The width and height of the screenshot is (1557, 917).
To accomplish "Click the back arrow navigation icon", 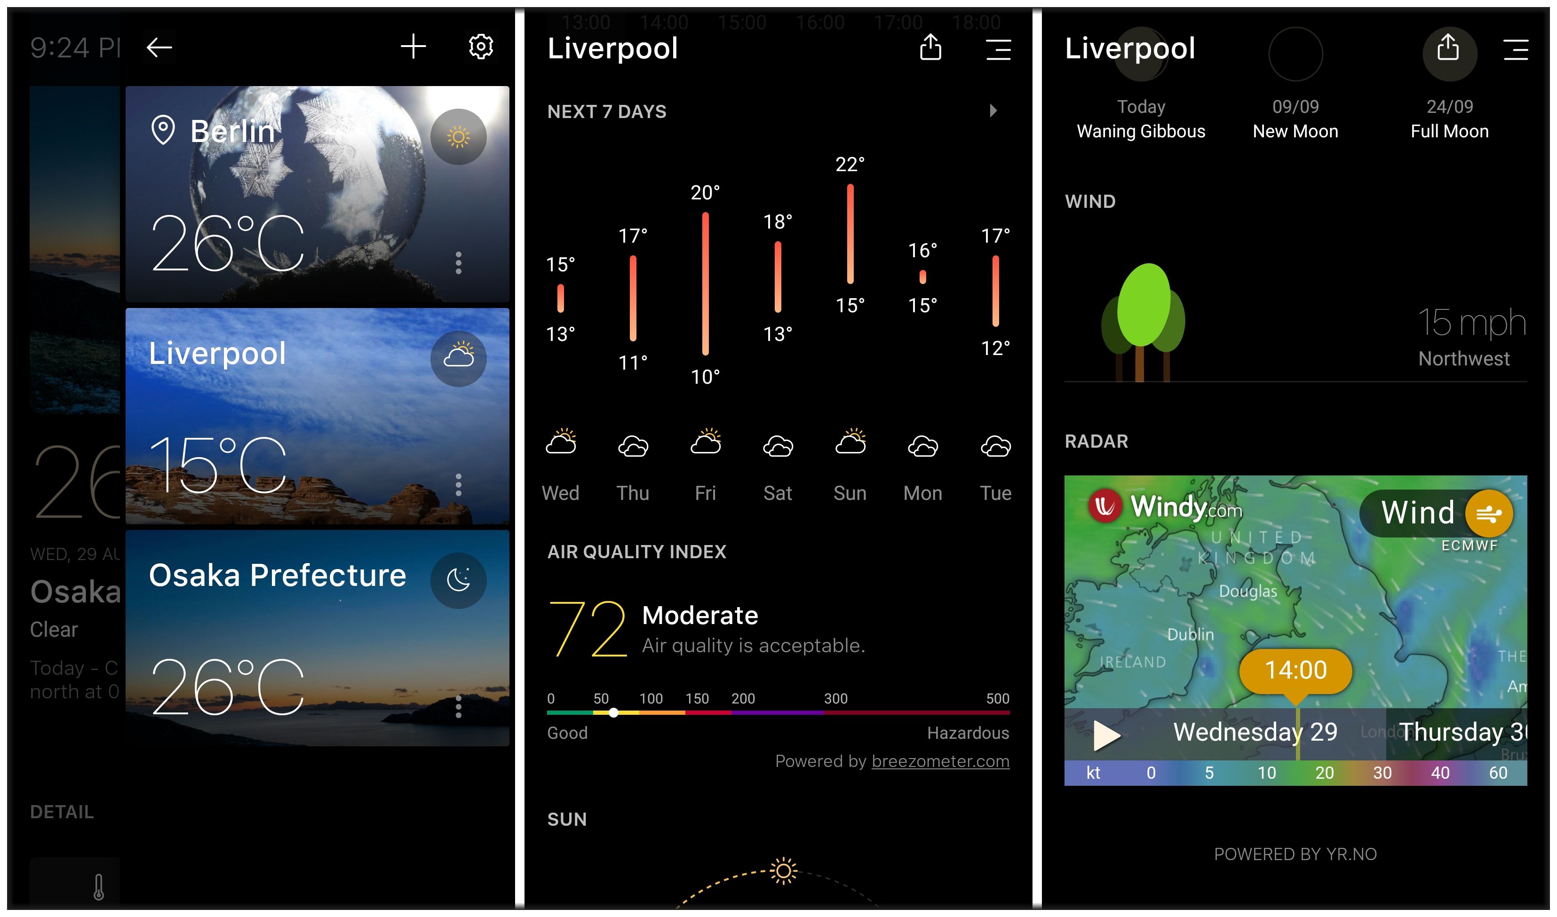I will coord(163,46).
